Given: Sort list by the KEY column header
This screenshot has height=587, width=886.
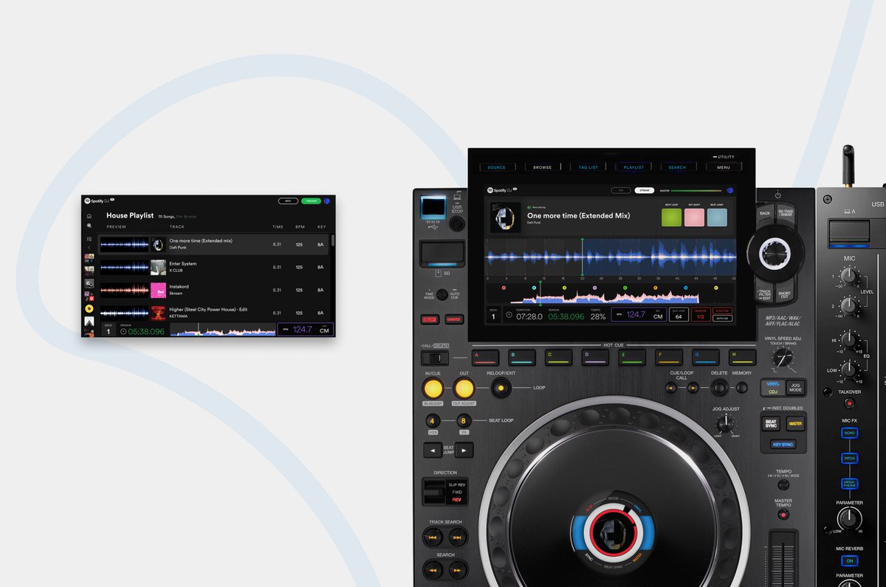Looking at the screenshot, I should click(x=321, y=227).
